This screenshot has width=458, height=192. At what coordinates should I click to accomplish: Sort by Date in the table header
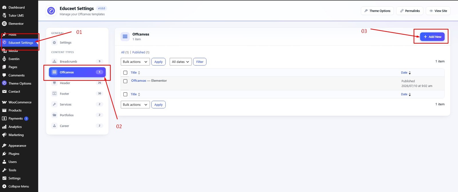[406, 73]
